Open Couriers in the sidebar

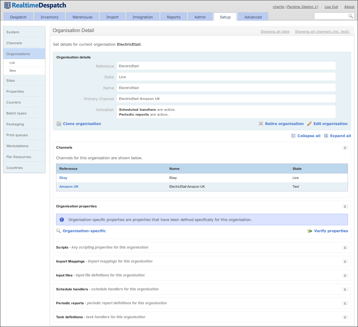(24, 102)
